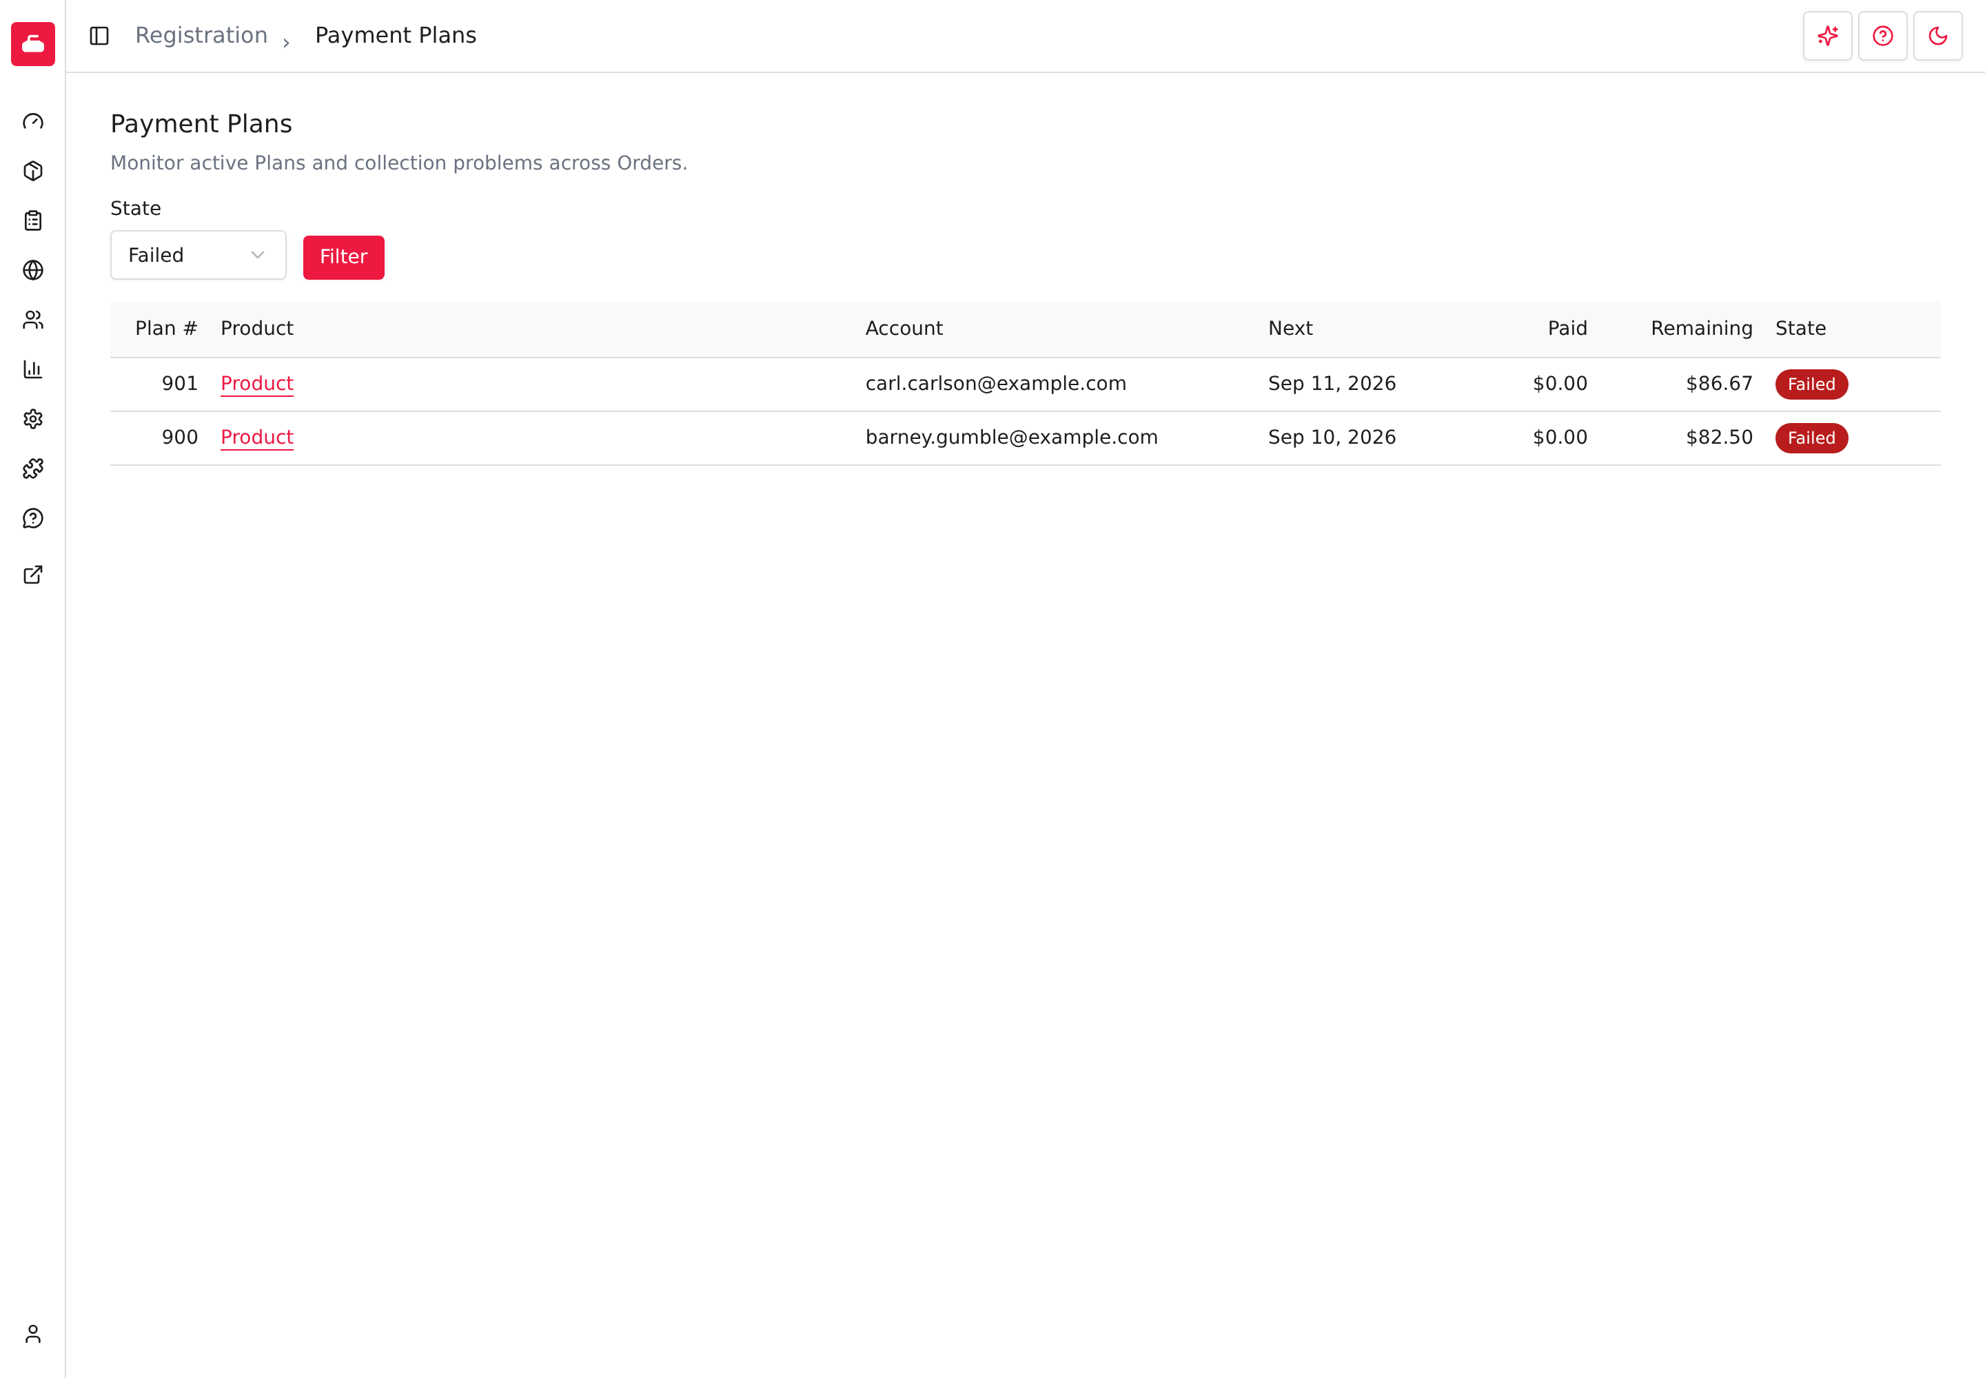The image size is (1985, 1378).
Task: Click the $0.00 paid amount for plan 901
Action: 1560,383
